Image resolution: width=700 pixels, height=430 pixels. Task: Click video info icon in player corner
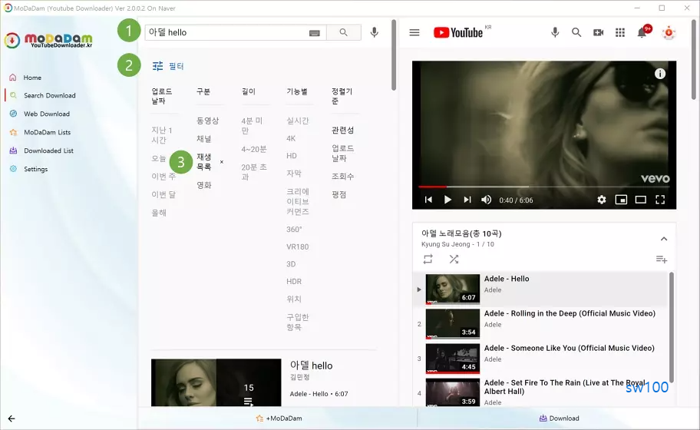point(660,74)
